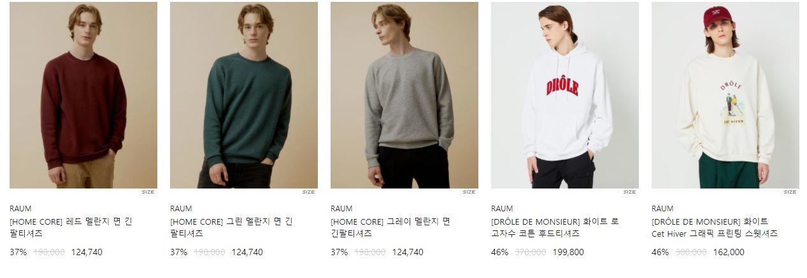Click SIZE label under red sweatshirt
Image resolution: width=807 pixels, height=278 pixels.
148,192
